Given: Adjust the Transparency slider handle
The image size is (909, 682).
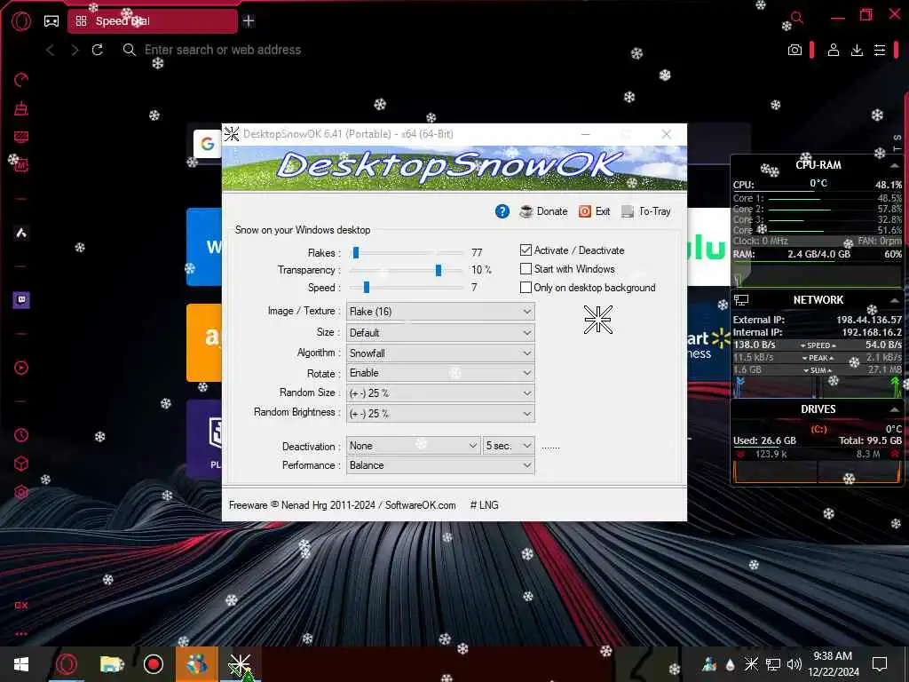Looking at the screenshot, I should [x=439, y=270].
